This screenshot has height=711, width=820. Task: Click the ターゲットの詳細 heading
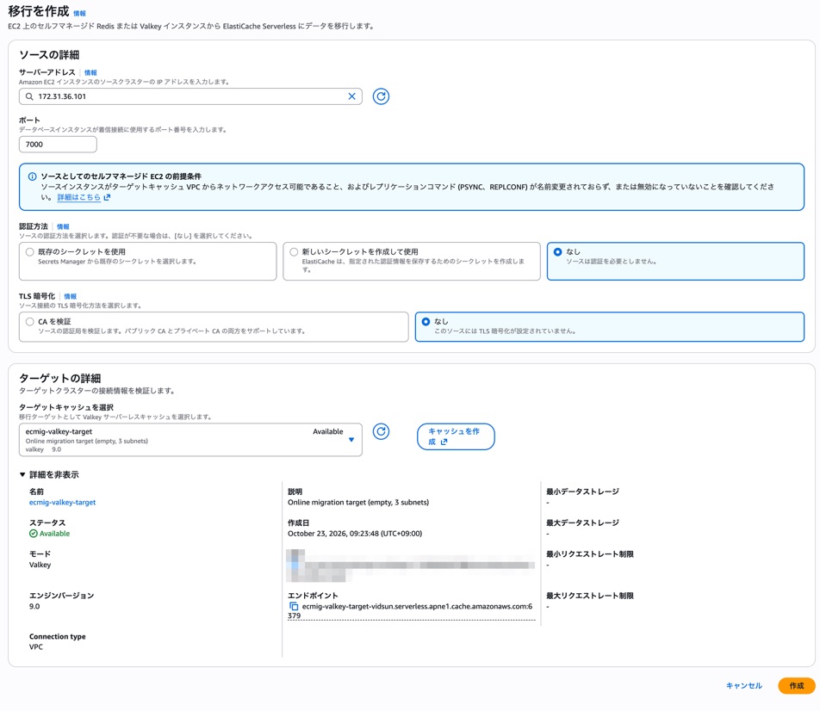pyautogui.click(x=59, y=379)
